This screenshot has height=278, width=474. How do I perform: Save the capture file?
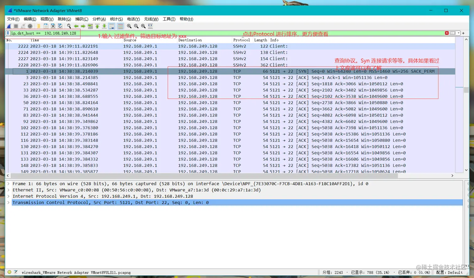pyautogui.click(x=46, y=26)
